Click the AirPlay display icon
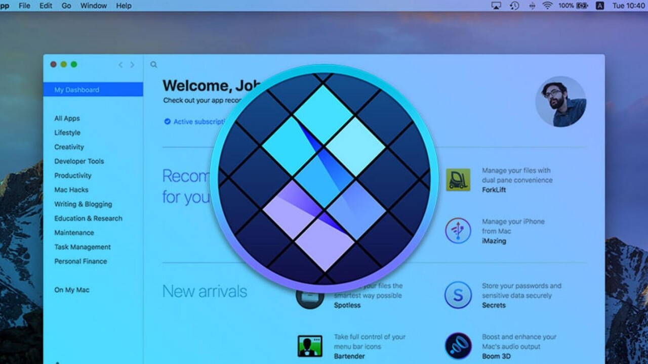This screenshot has height=364, width=648. [x=496, y=6]
